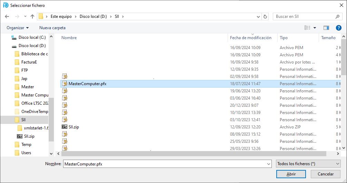Click Nueva carpeta in the toolbar
The image size is (347, 183).
52,28
